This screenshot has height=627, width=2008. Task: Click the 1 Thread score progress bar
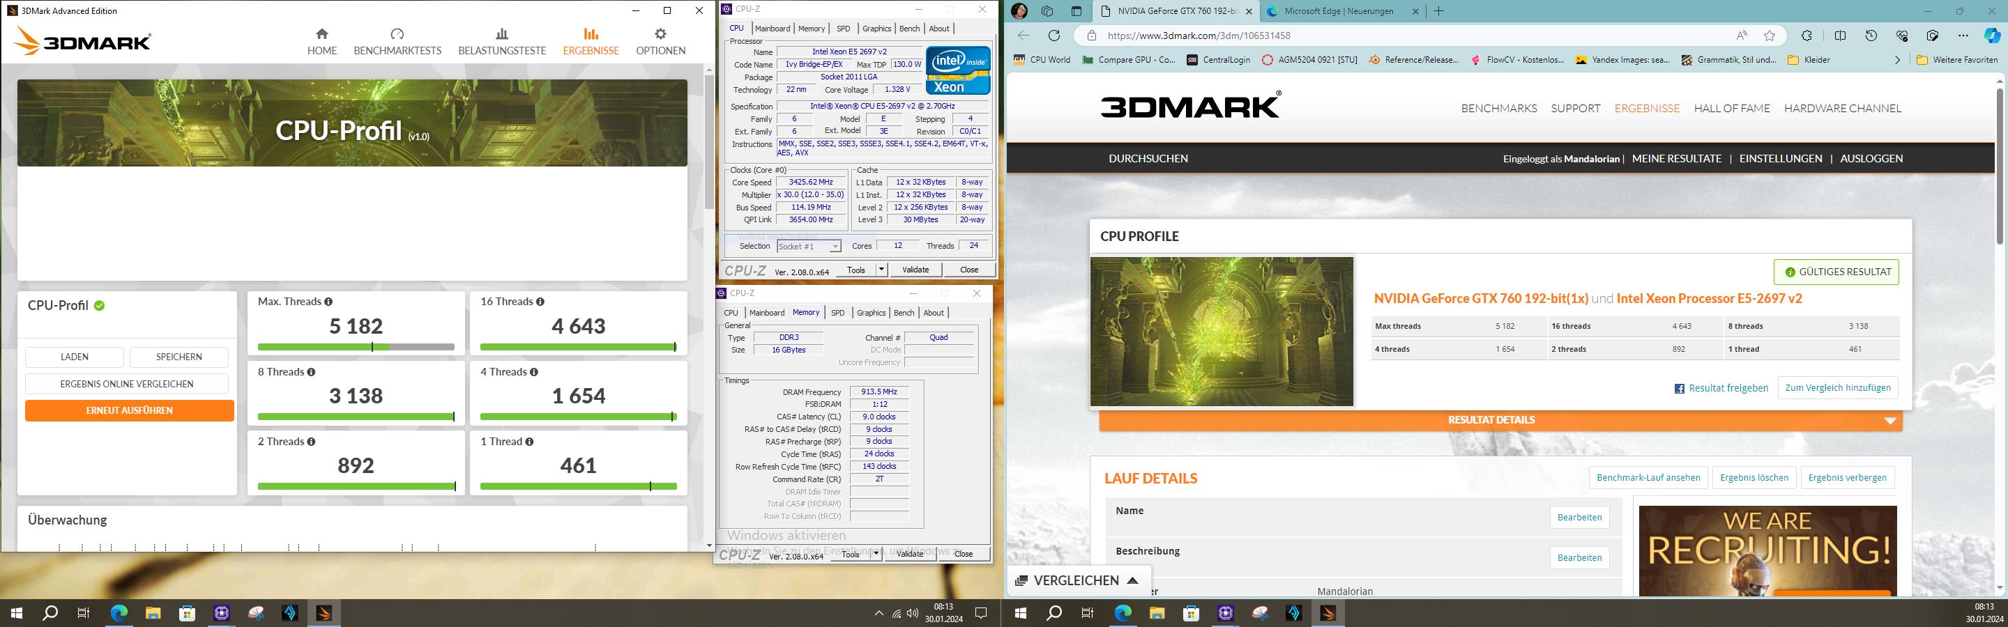click(x=577, y=486)
